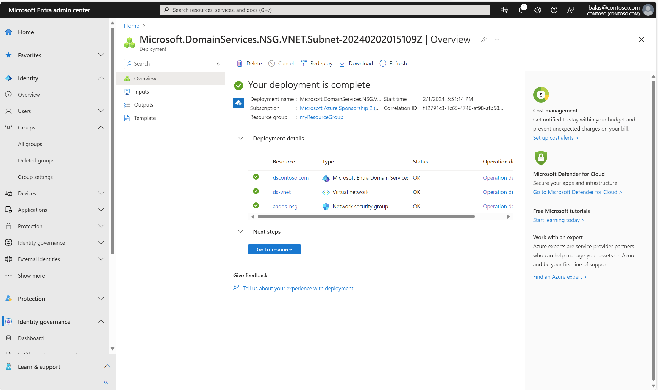The image size is (658, 390).
Task: Open the Overview tab in deployment
Action: click(145, 78)
